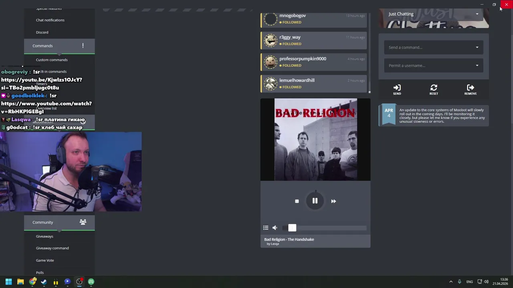Open OBS Studio from the taskbar

pyautogui.click(x=79, y=282)
